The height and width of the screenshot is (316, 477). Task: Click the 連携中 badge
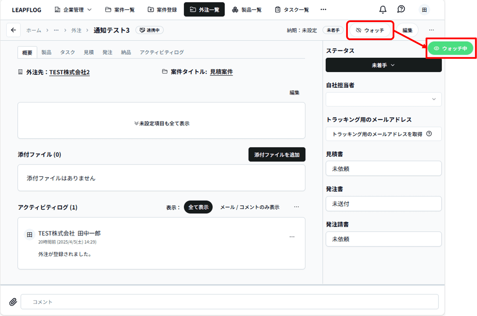pyautogui.click(x=150, y=30)
